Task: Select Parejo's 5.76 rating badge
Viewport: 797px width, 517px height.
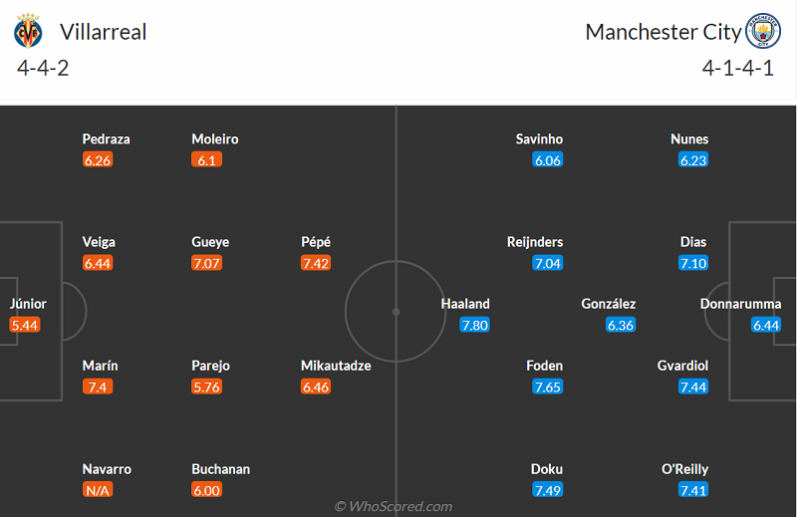Action: tap(206, 387)
